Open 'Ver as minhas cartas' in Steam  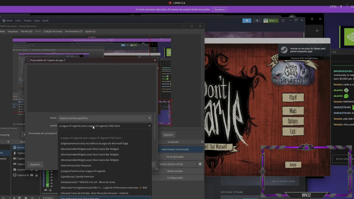tap(283, 181)
